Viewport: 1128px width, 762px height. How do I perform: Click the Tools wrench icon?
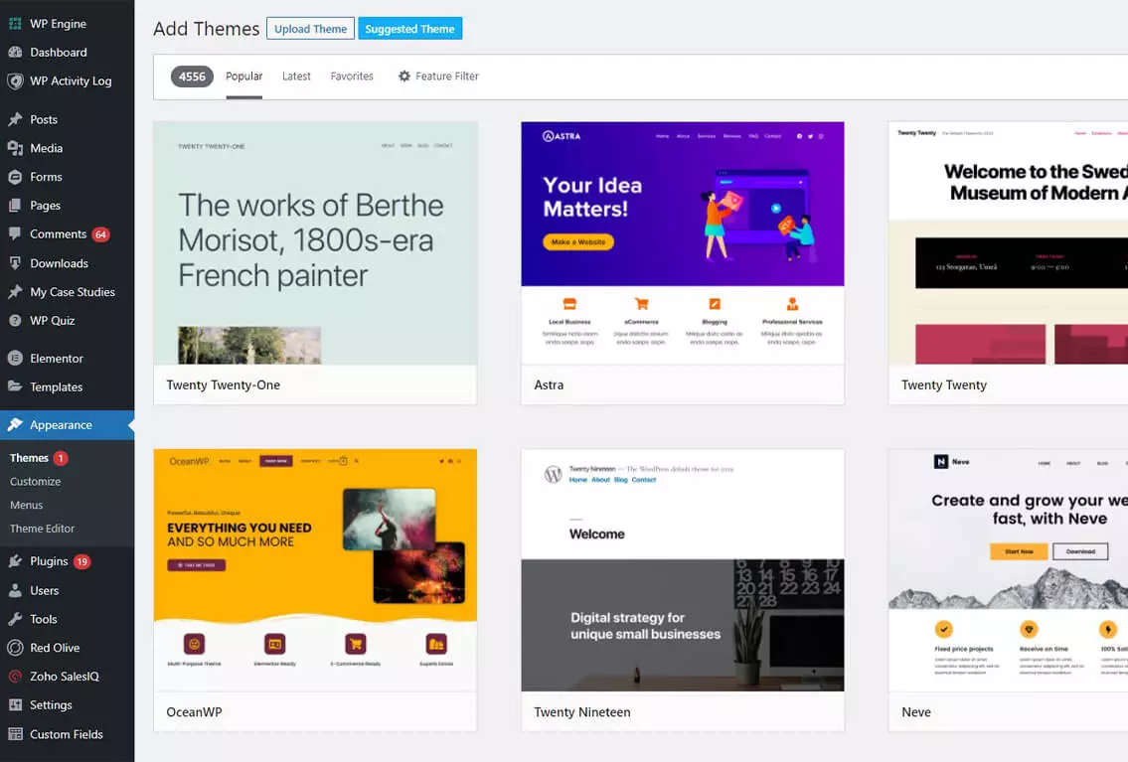15,619
